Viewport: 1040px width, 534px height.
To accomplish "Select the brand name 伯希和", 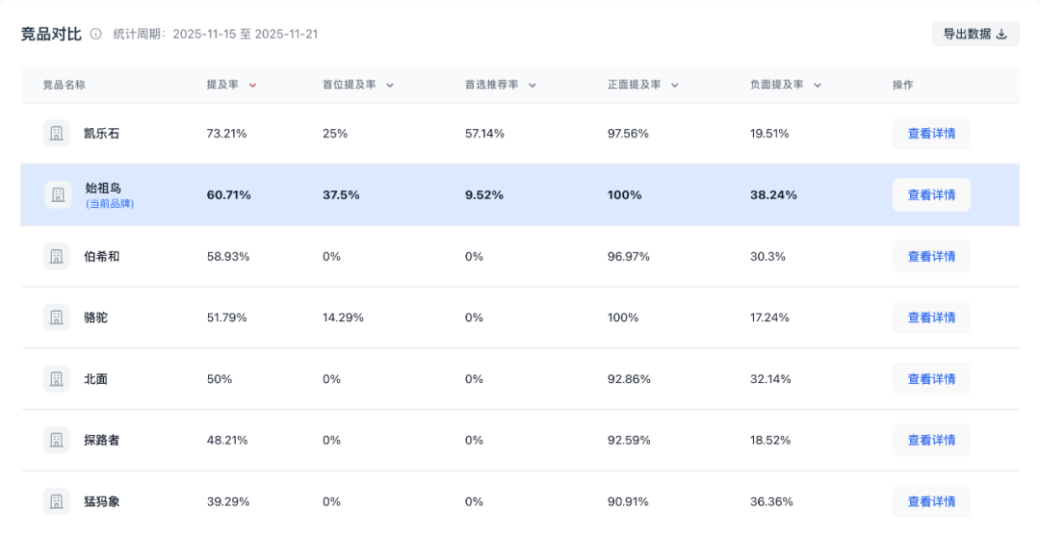I will pyautogui.click(x=101, y=256).
